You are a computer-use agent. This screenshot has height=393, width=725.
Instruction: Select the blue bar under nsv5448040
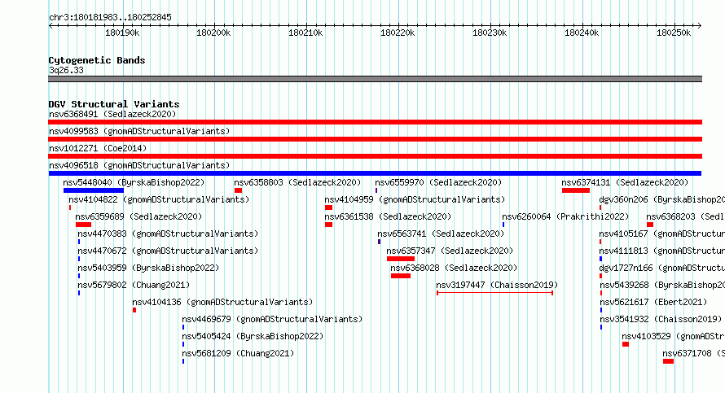[x=94, y=190]
